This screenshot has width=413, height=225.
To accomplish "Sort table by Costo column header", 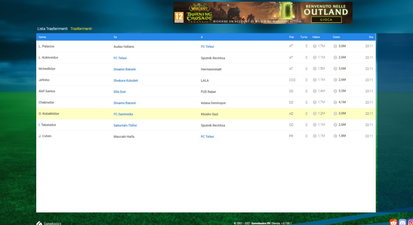I will click(336, 37).
